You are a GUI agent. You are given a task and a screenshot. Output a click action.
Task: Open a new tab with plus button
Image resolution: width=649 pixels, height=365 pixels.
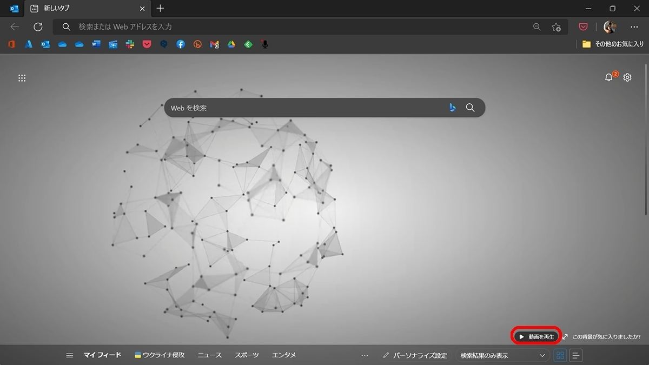pyautogui.click(x=160, y=9)
